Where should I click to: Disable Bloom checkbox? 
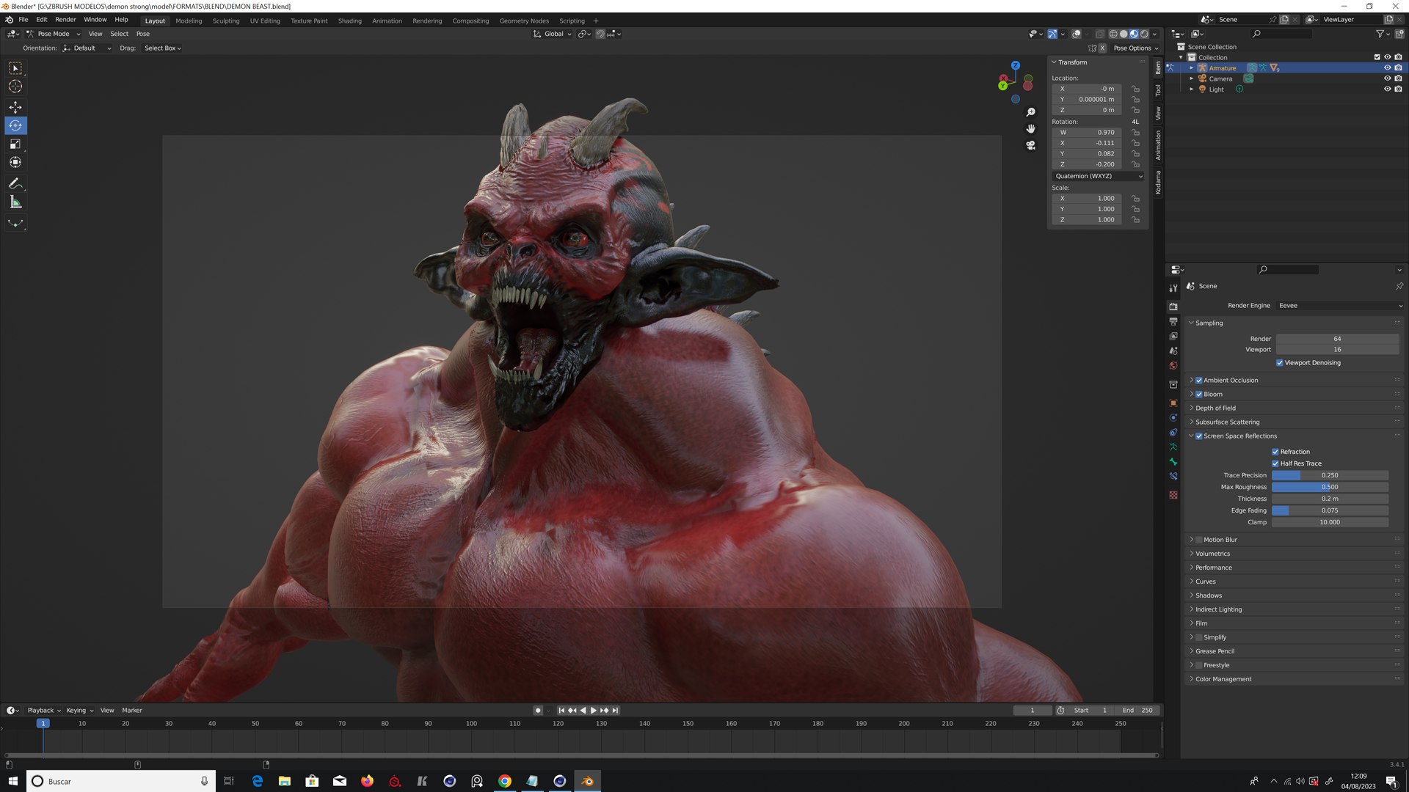tap(1199, 394)
